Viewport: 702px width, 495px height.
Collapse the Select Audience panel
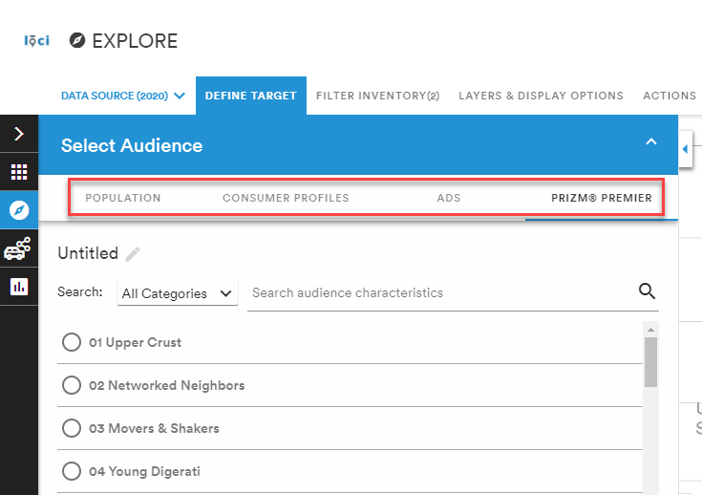[651, 142]
